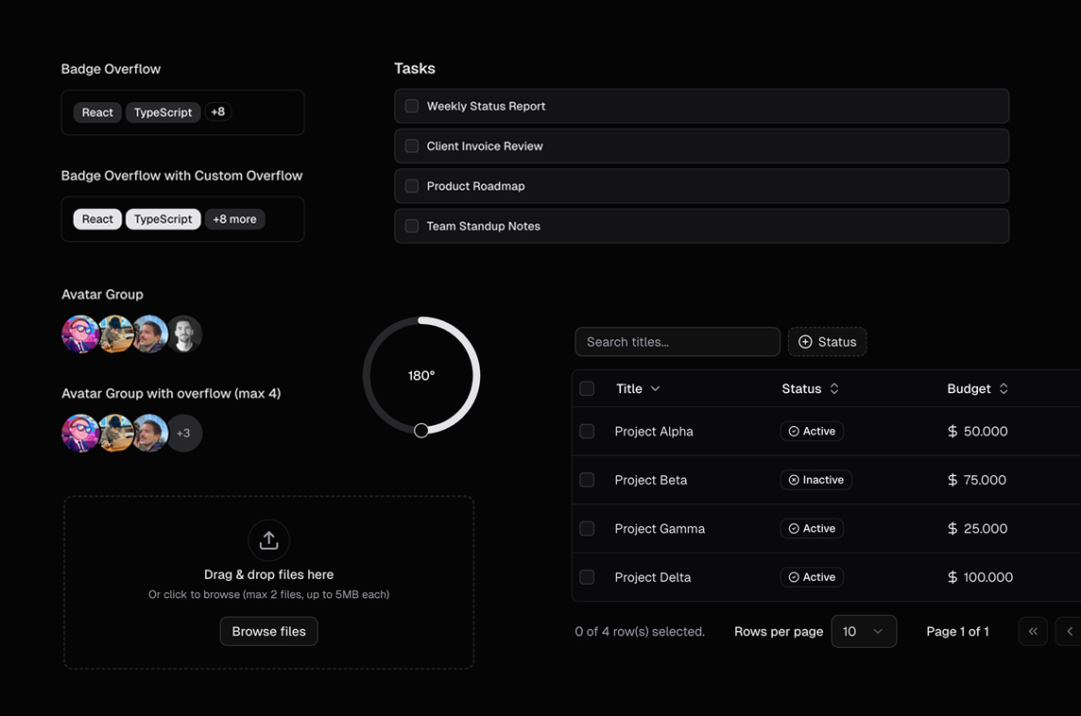Click the +3 overflow avatar badge
The width and height of the screenshot is (1081, 716).
coord(184,434)
